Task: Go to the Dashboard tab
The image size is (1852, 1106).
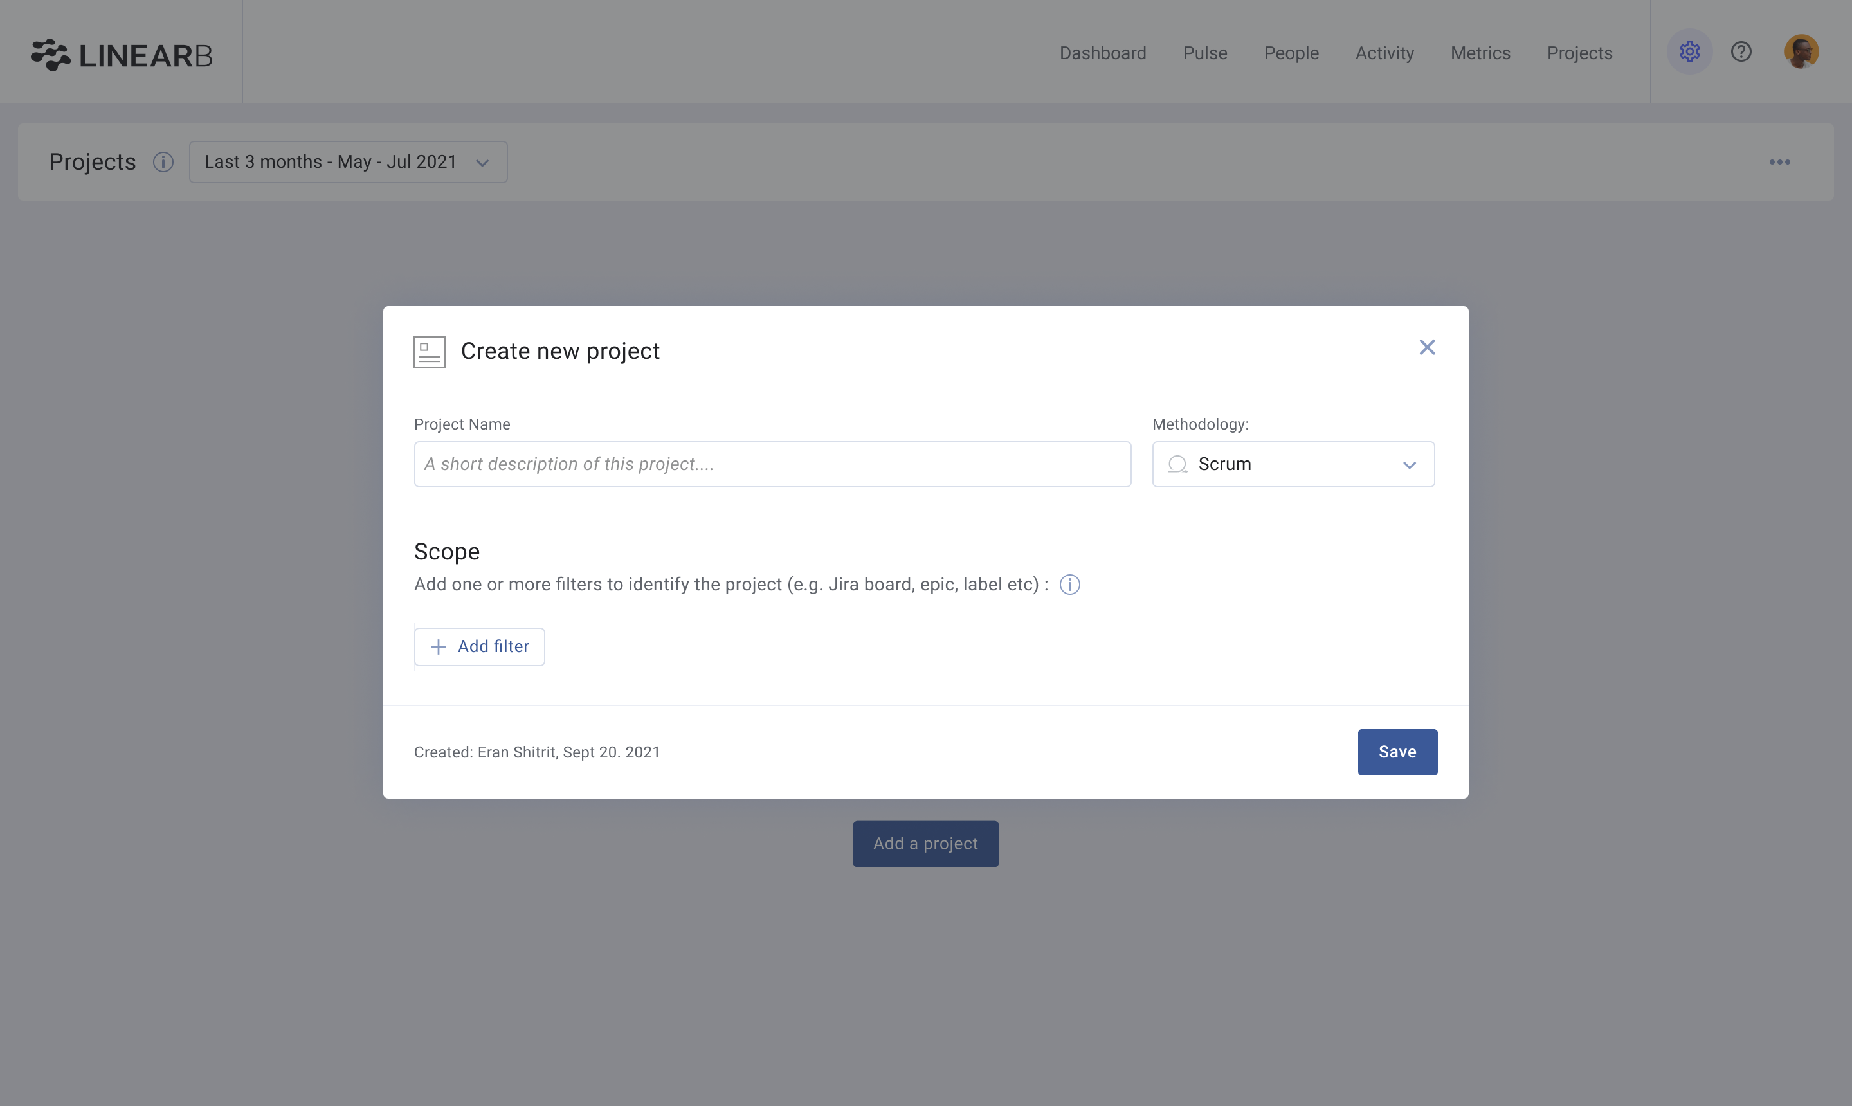Action: [x=1102, y=53]
